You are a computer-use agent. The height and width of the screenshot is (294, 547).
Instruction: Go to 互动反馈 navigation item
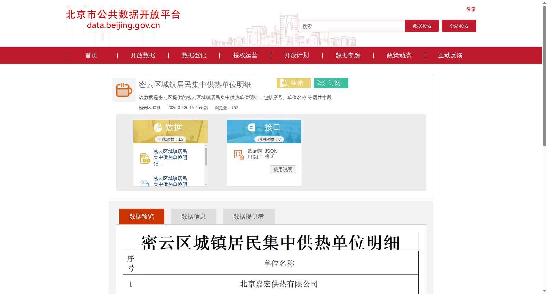click(450, 55)
